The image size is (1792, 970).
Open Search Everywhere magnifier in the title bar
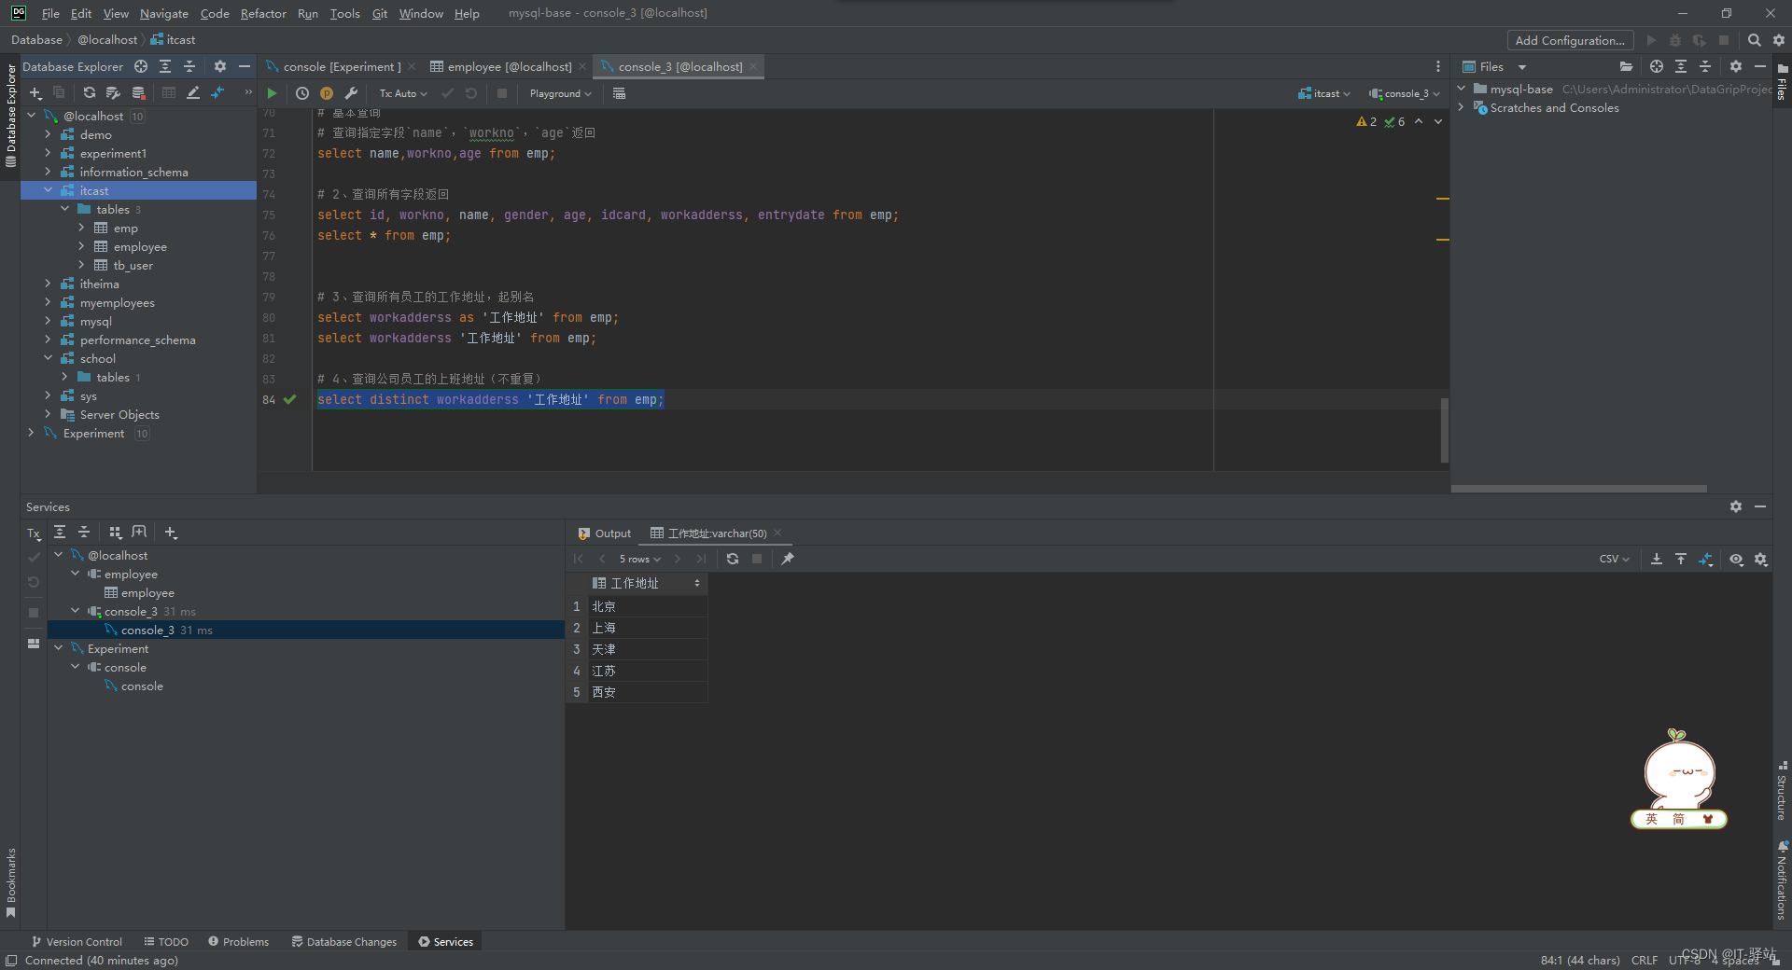pos(1755,40)
